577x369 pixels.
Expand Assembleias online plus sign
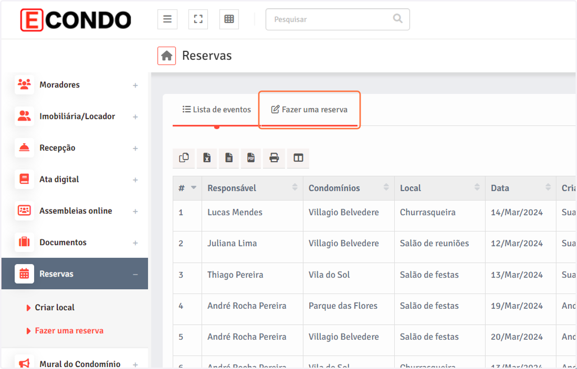pyautogui.click(x=136, y=211)
